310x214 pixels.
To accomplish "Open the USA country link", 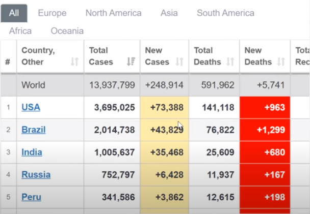I will coord(31,107).
